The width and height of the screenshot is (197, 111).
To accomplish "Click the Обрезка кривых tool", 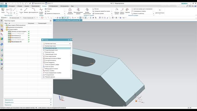I will 117,11.
